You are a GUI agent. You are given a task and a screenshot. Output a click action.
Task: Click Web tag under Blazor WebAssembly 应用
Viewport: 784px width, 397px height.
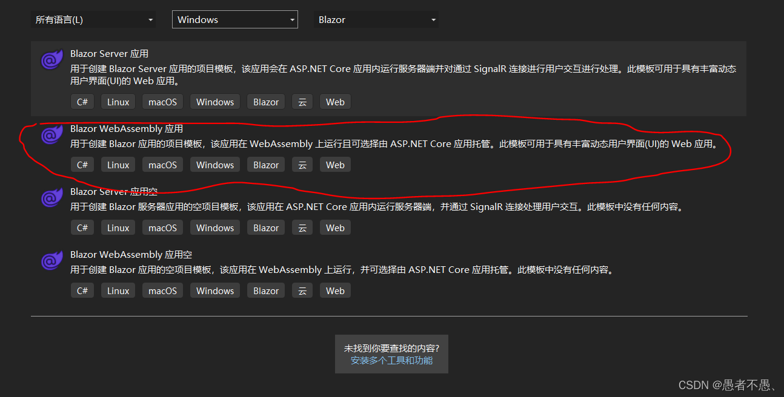(x=335, y=165)
